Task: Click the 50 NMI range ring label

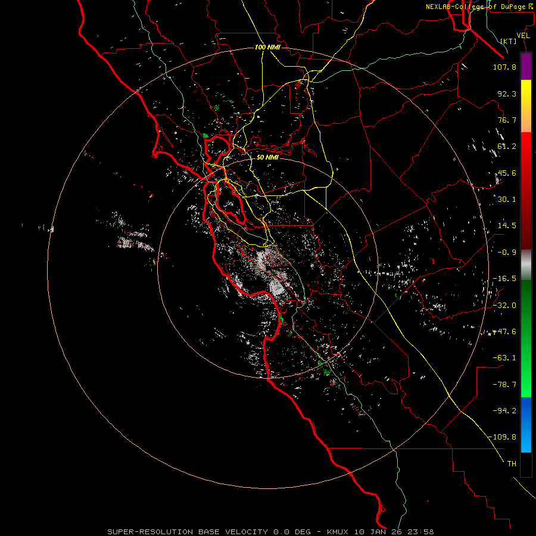Action: pyautogui.click(x=267, y=157)
